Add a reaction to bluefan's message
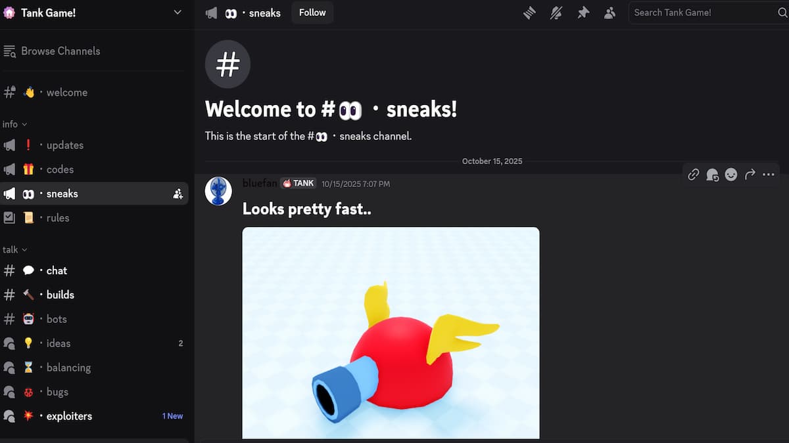This screenshot has width=789, height=443. point(731,175)
